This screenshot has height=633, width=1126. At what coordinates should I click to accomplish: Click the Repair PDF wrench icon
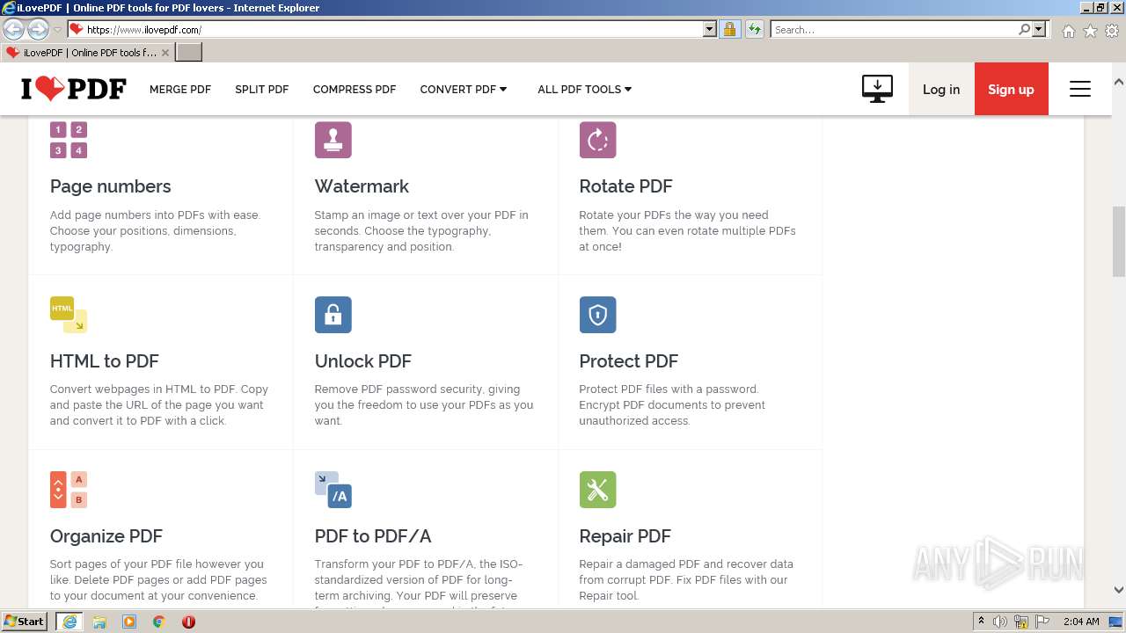597,490
